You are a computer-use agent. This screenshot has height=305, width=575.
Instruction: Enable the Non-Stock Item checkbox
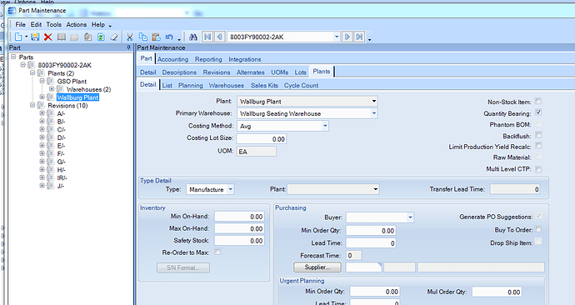pyautogui.click(x=538, y=101)
